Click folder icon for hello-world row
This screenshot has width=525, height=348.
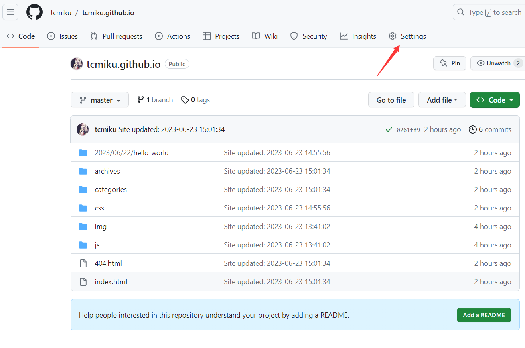tap(83, 153)
